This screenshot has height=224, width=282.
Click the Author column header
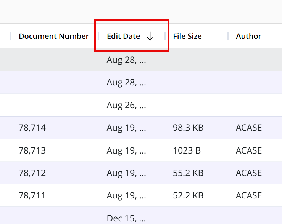click(x=248, y=36)
